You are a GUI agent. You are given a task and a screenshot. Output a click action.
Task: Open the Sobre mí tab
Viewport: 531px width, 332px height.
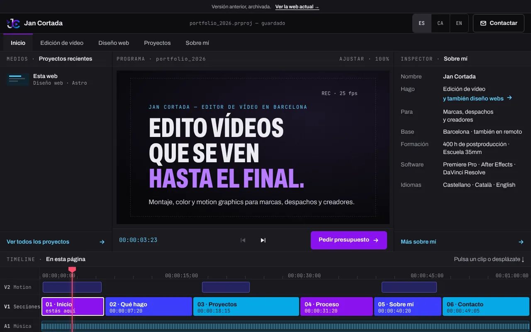pos(197,43)
